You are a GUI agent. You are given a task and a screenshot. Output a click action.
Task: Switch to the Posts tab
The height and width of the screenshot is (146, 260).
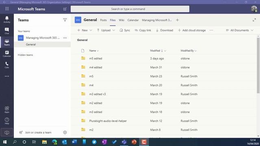click(x=103, y=20)
